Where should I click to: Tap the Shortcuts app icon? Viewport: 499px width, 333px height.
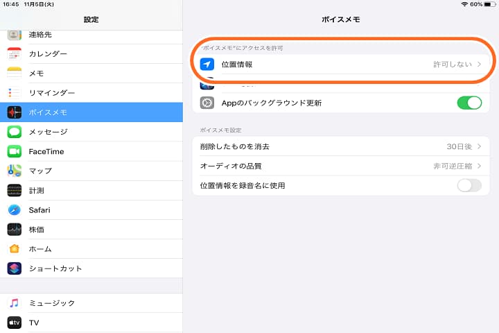pyautogui.click(x=15, y=268)
